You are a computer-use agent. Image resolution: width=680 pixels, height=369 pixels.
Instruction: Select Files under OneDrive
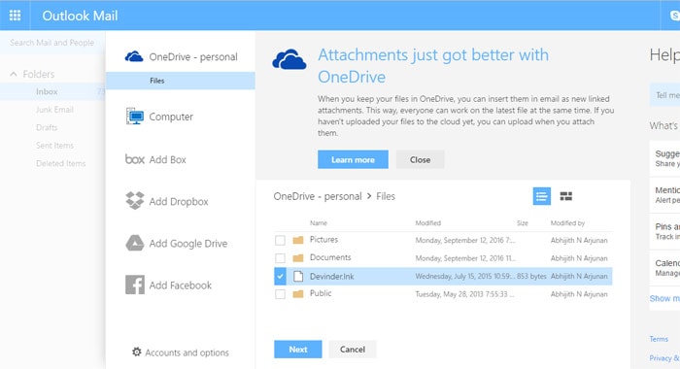tap(181, 81)
